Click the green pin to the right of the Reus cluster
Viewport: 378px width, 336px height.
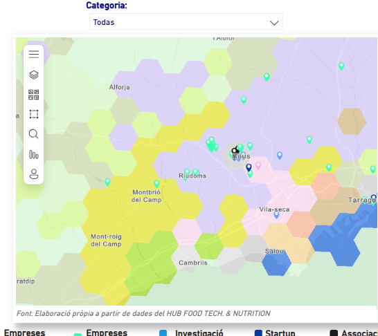[x=250, y=146]
